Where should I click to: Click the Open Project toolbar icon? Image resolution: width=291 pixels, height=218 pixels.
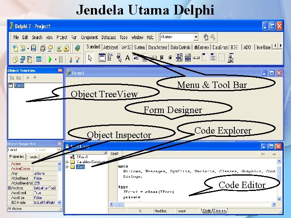pyautogui.click(x=50, y=48)
